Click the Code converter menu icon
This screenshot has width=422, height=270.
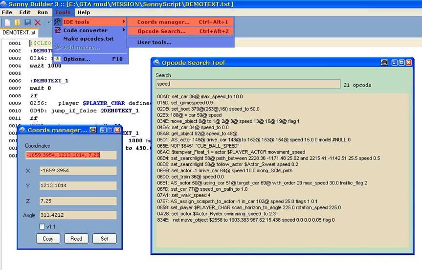[58, 30]
